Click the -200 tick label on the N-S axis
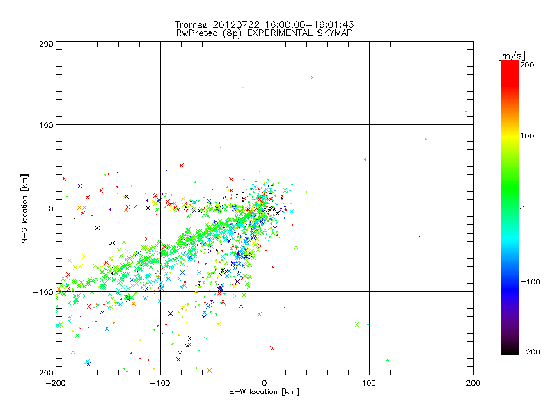 [43, 373]
